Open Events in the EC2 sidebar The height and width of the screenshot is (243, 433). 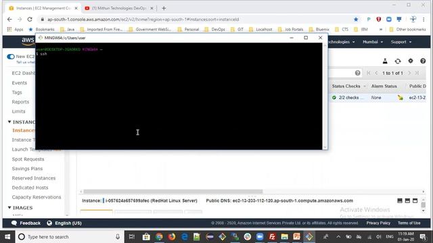20,82
